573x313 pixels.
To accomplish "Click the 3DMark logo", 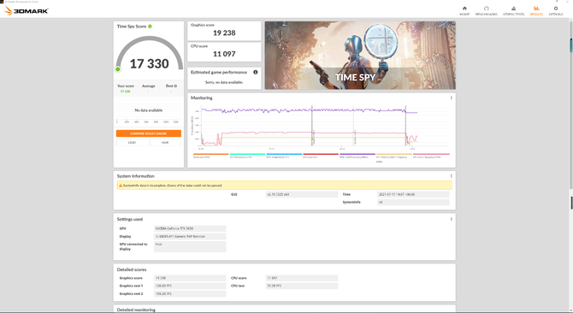I will (x=27, y=10).
